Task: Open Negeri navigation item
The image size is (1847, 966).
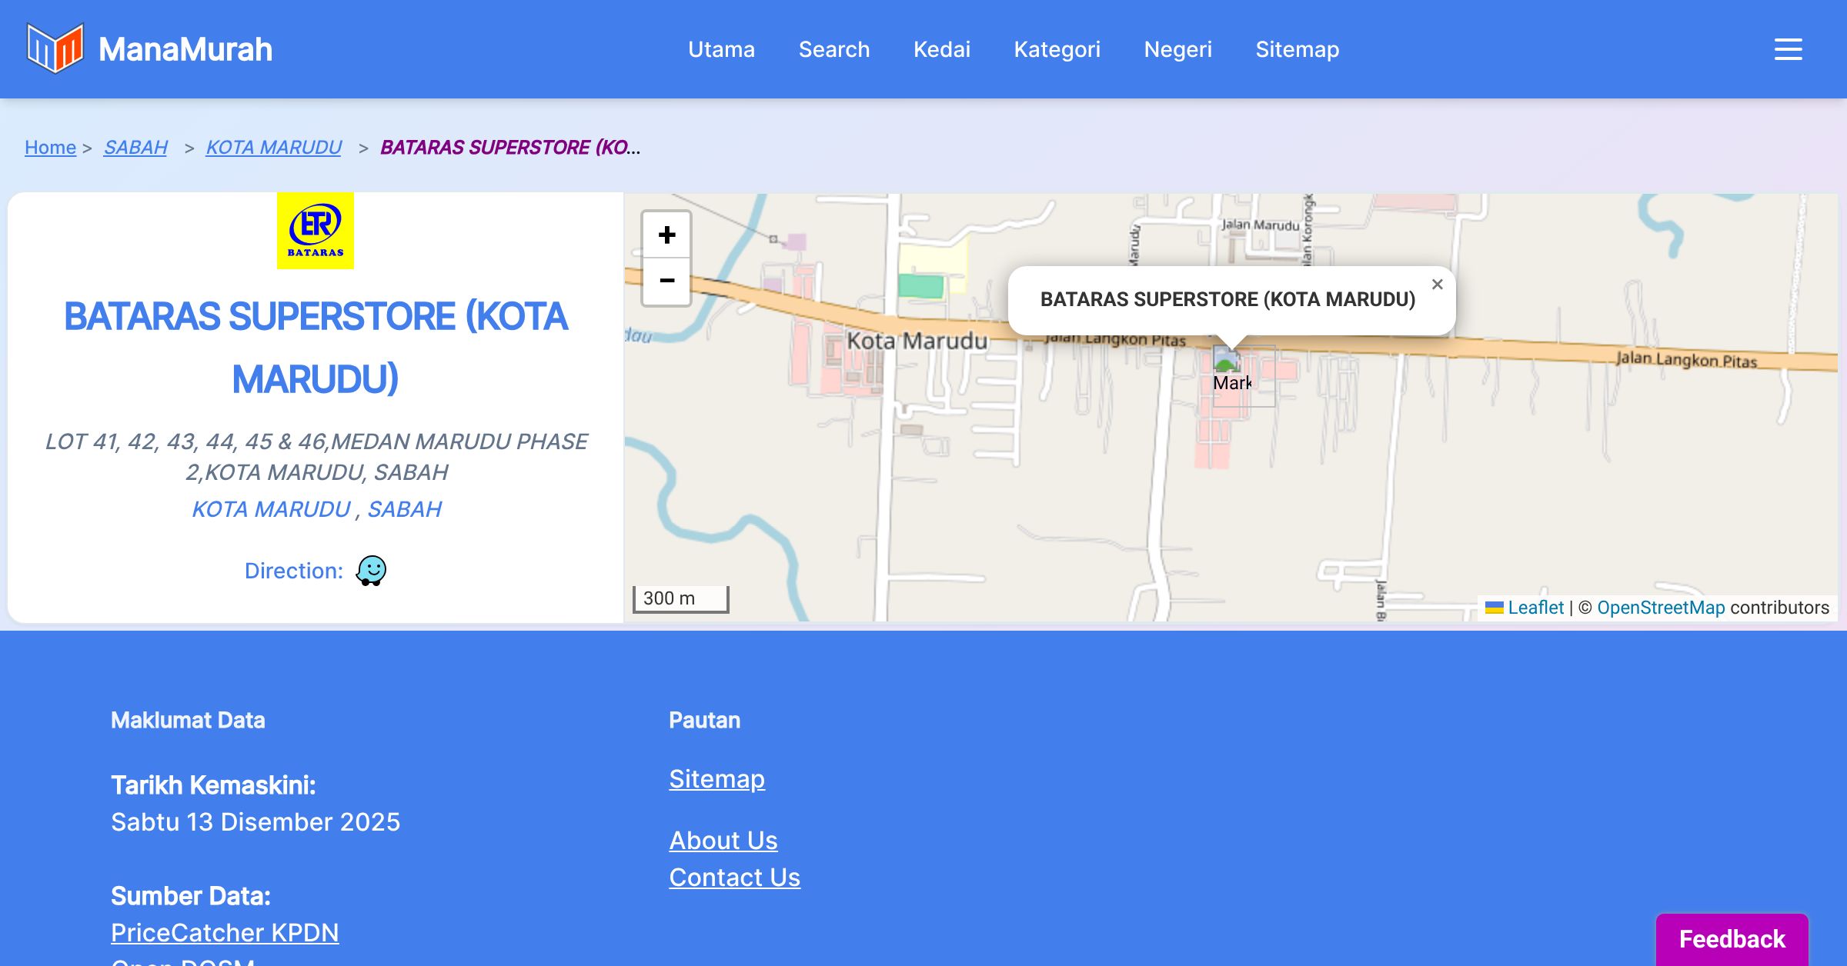Action: pos(1177,49)
